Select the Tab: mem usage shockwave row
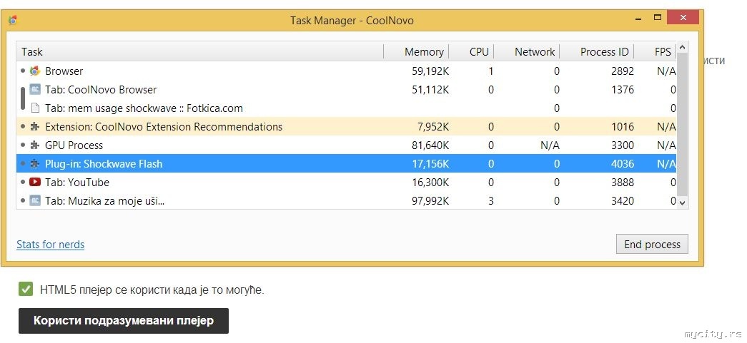This screenshot has height=343, width=747. [x=347, y=108]
